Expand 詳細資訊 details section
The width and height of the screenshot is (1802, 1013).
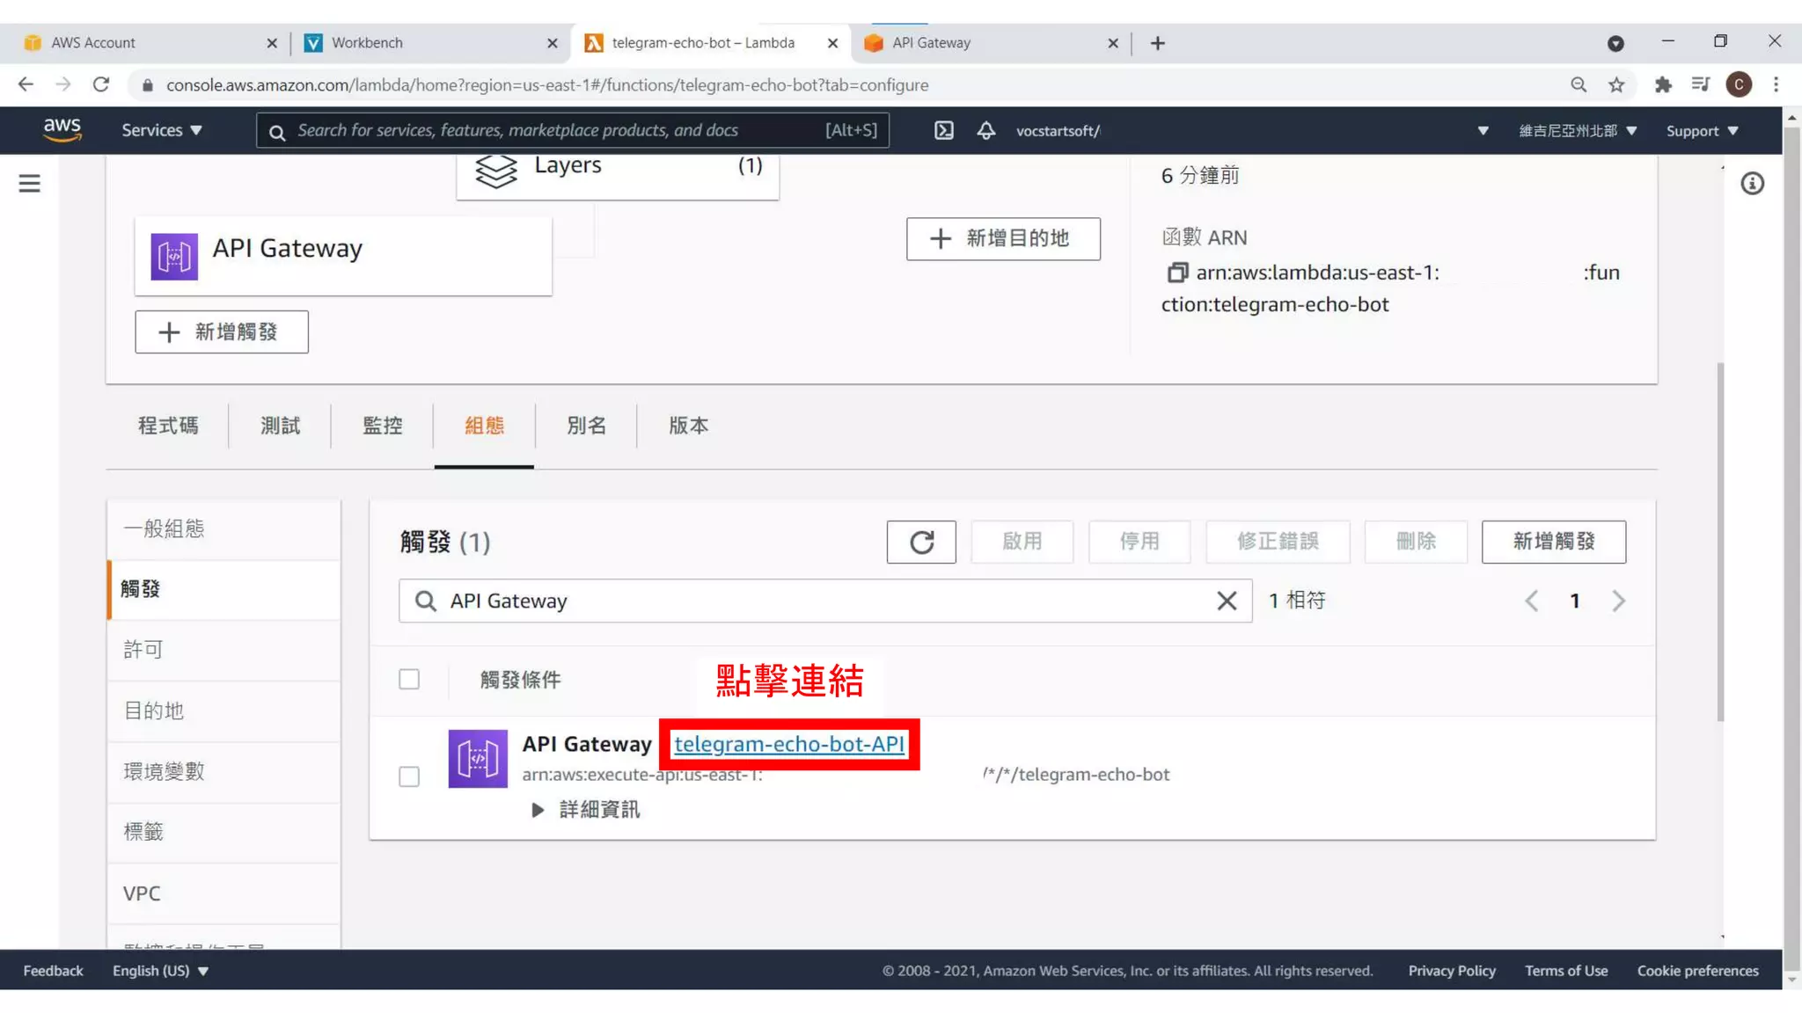tap(586, 810)
